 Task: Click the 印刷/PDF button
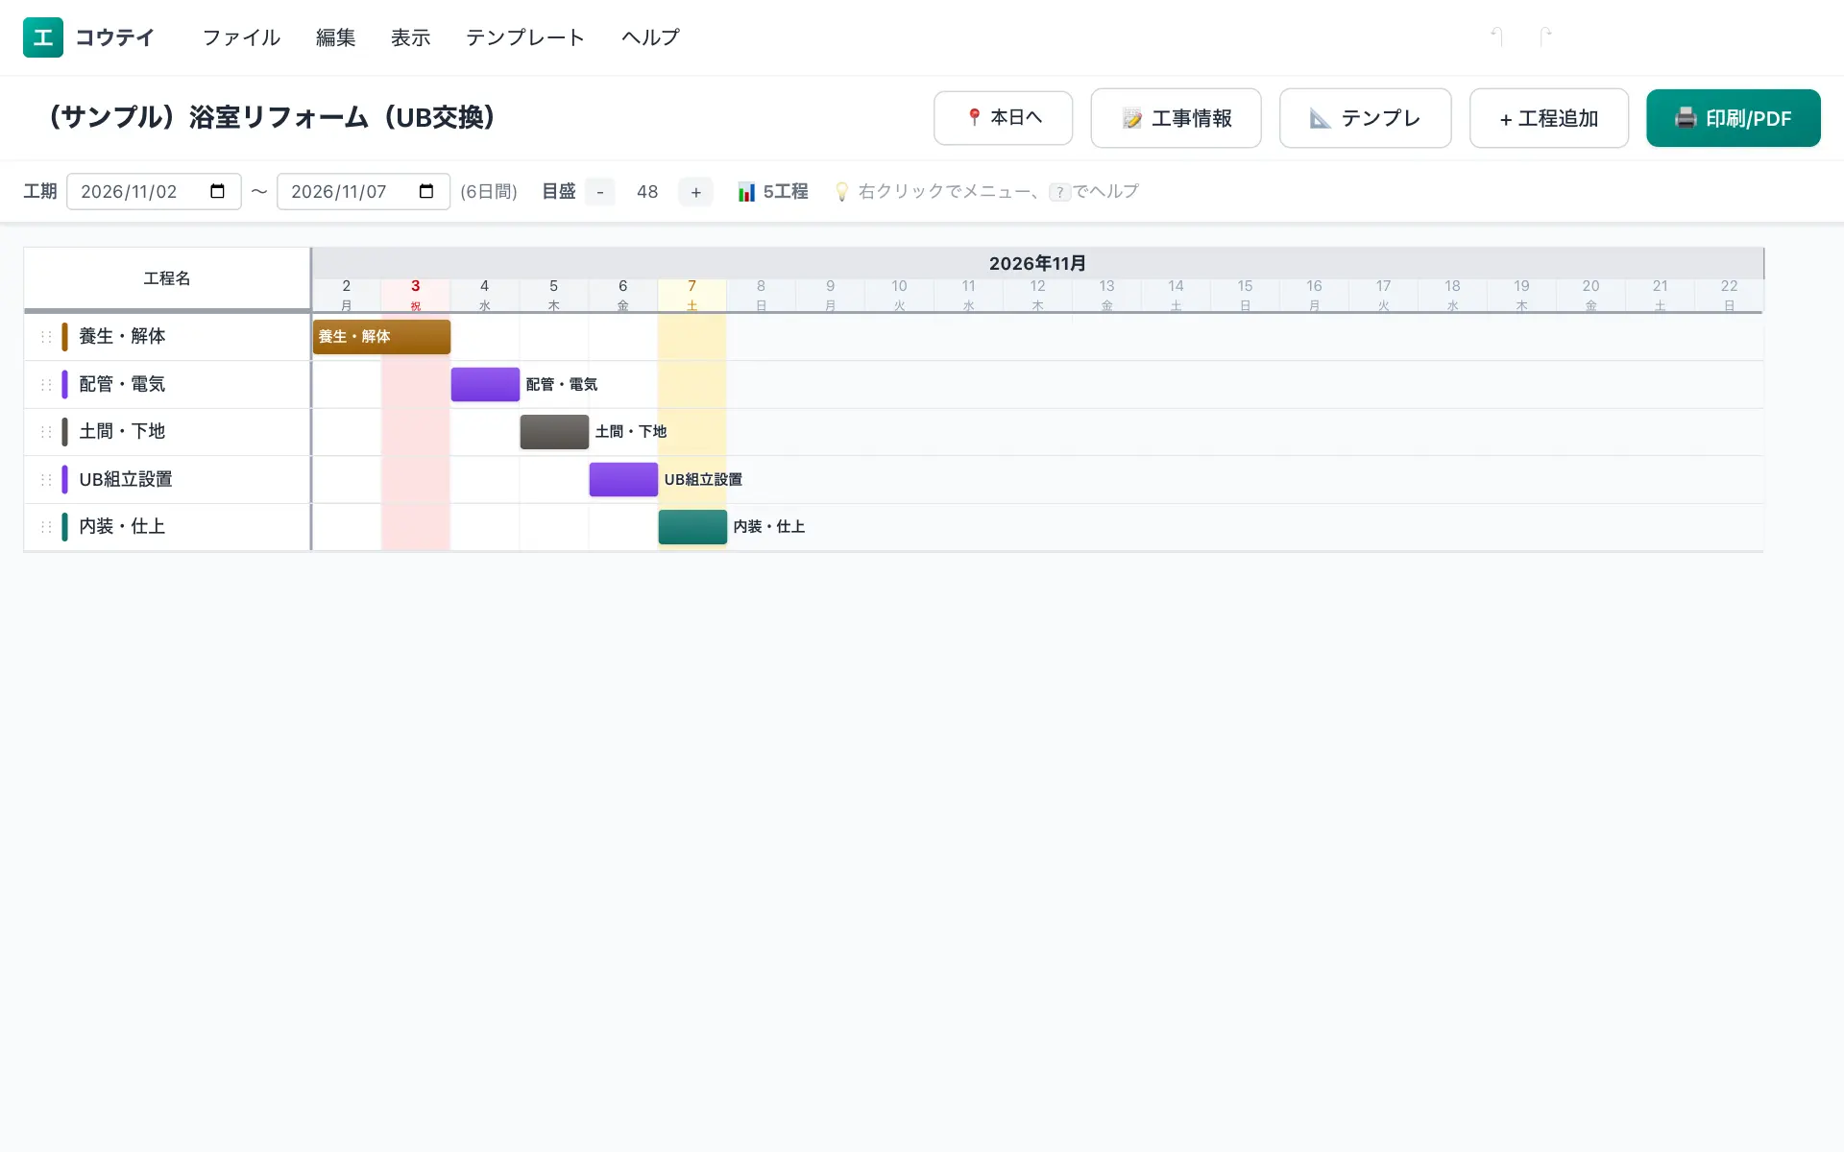pyautogui.click(x=1733, y=118)
